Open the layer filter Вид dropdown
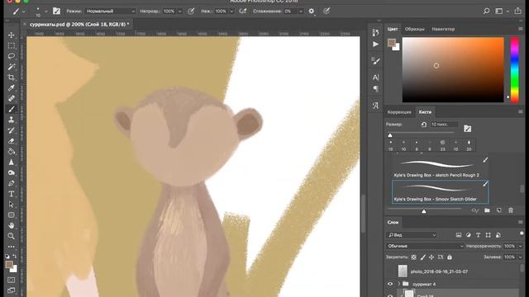The image size is (529, 297). 412,235
